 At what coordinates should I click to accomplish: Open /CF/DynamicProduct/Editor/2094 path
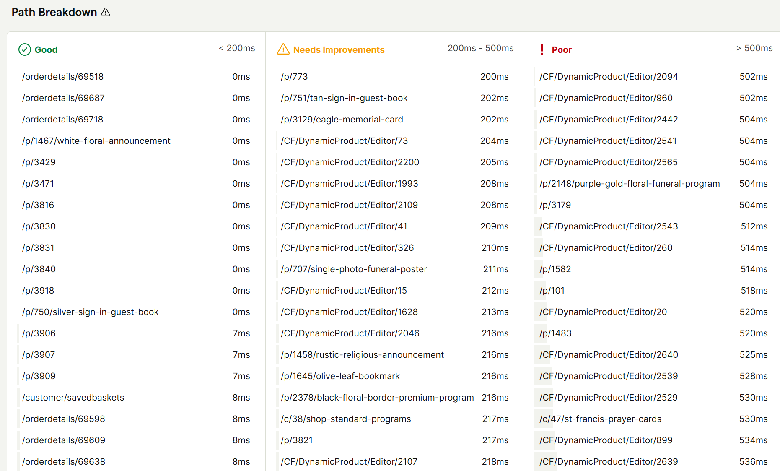pos(609,77)
